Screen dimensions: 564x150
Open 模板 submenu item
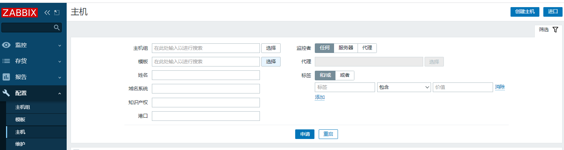[x=36, y=120]
